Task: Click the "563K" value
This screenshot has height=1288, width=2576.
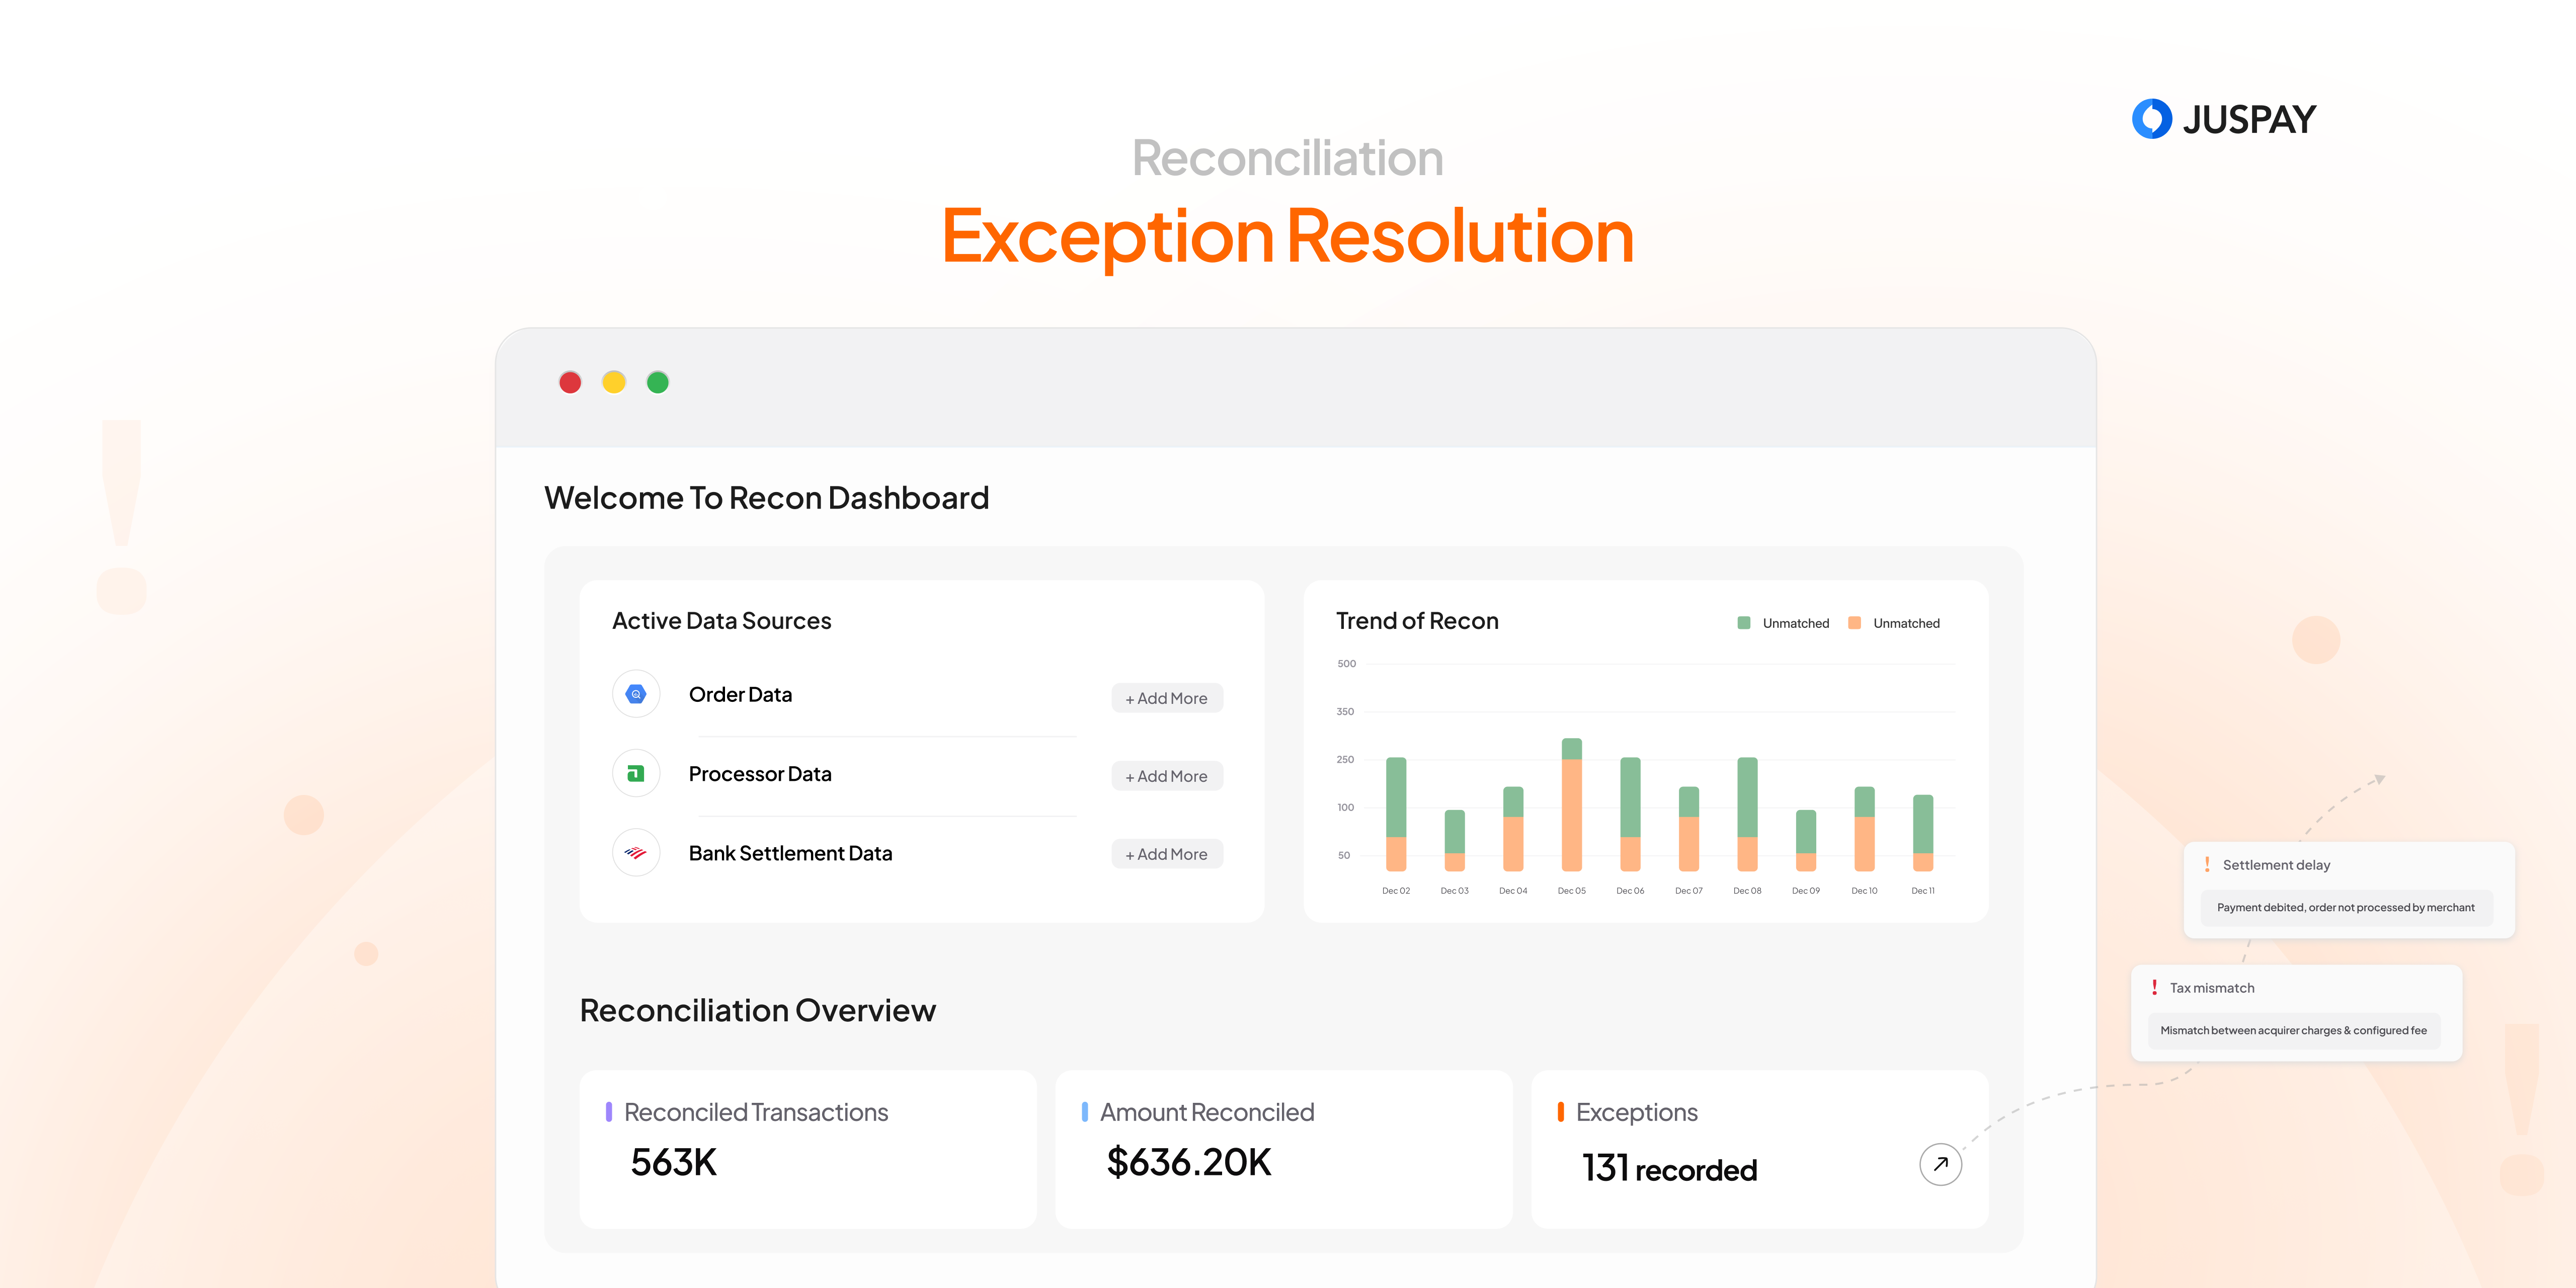Action: [674, 1162]
